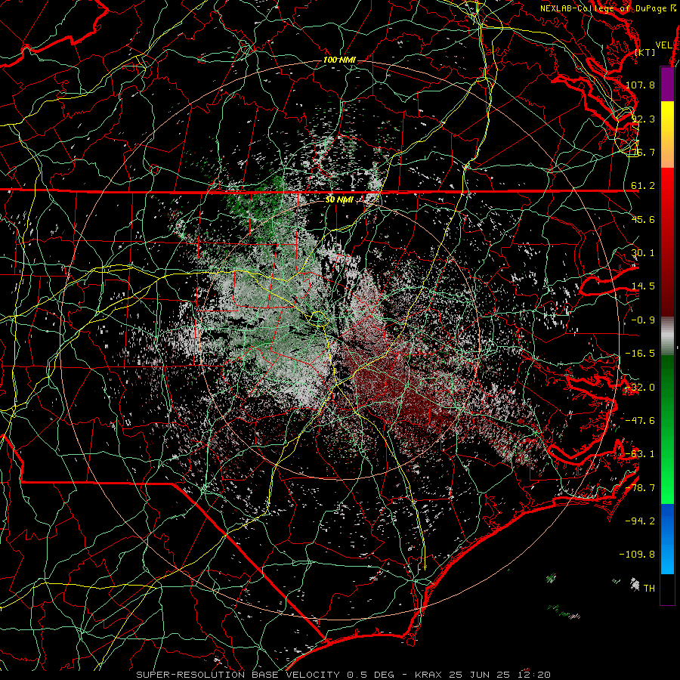
Task: Click the 30.1 legend value
Action: (x=643, y=253)
